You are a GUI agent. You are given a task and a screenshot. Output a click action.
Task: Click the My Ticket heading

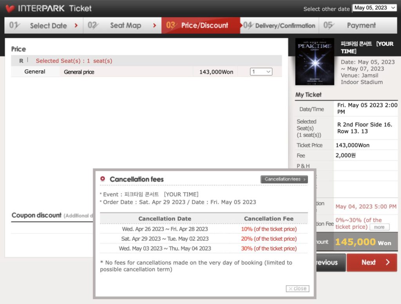[x=309, y=95]
